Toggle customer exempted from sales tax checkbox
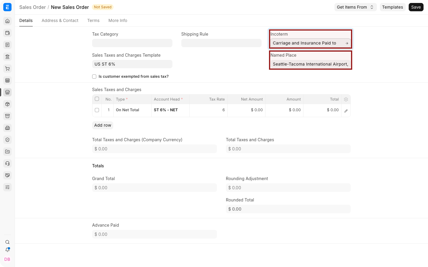The width and height of the screenshot is (428, 267). 94,77
